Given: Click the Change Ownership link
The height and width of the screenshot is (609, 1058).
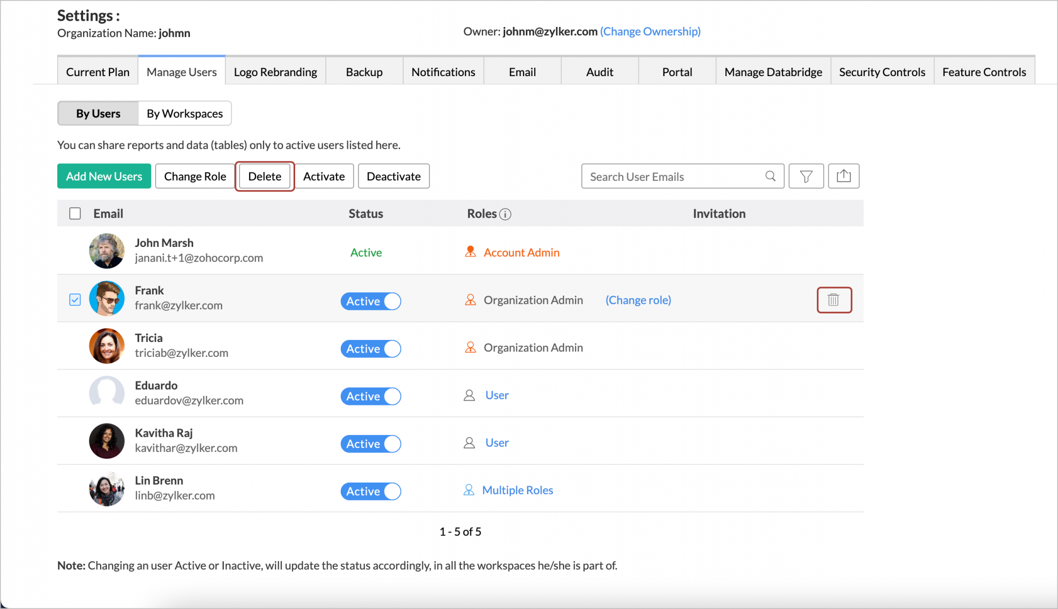Looking at the screenshot, I should pos(650,32).
